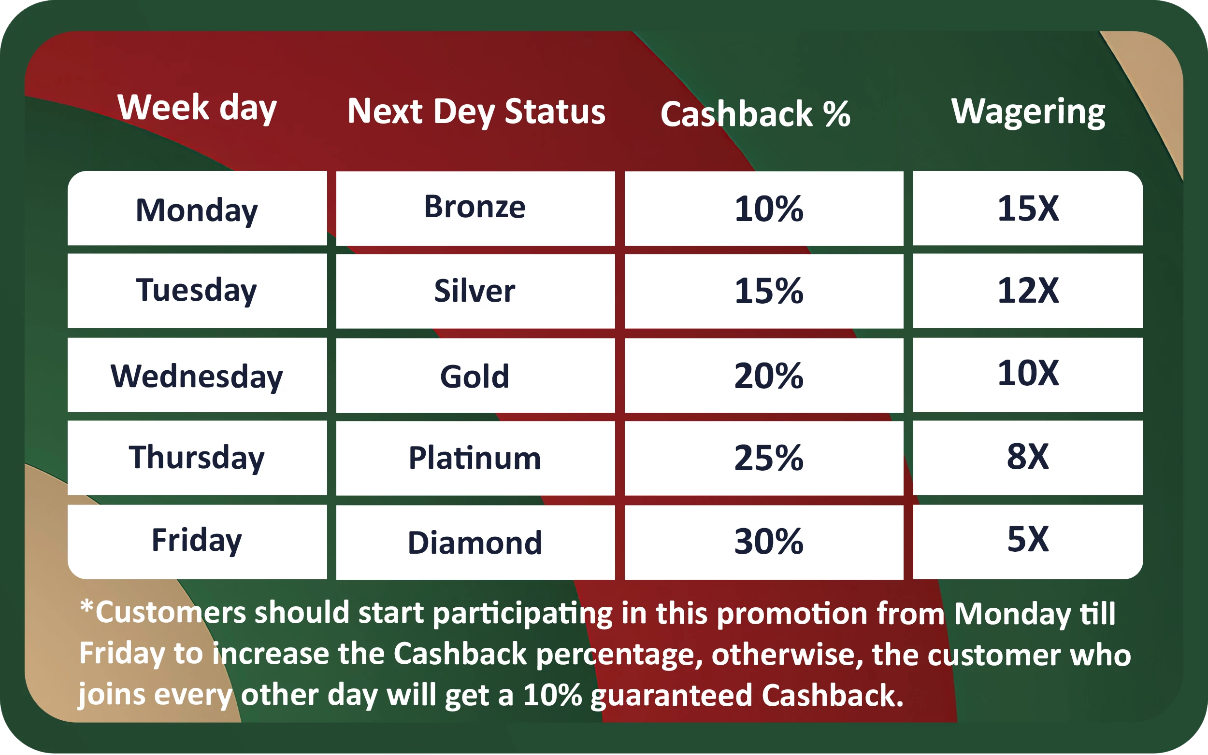This screenshot has width=1208, height=755.
Task: Click the Silver status cell
Action: (x=475, y=291)
